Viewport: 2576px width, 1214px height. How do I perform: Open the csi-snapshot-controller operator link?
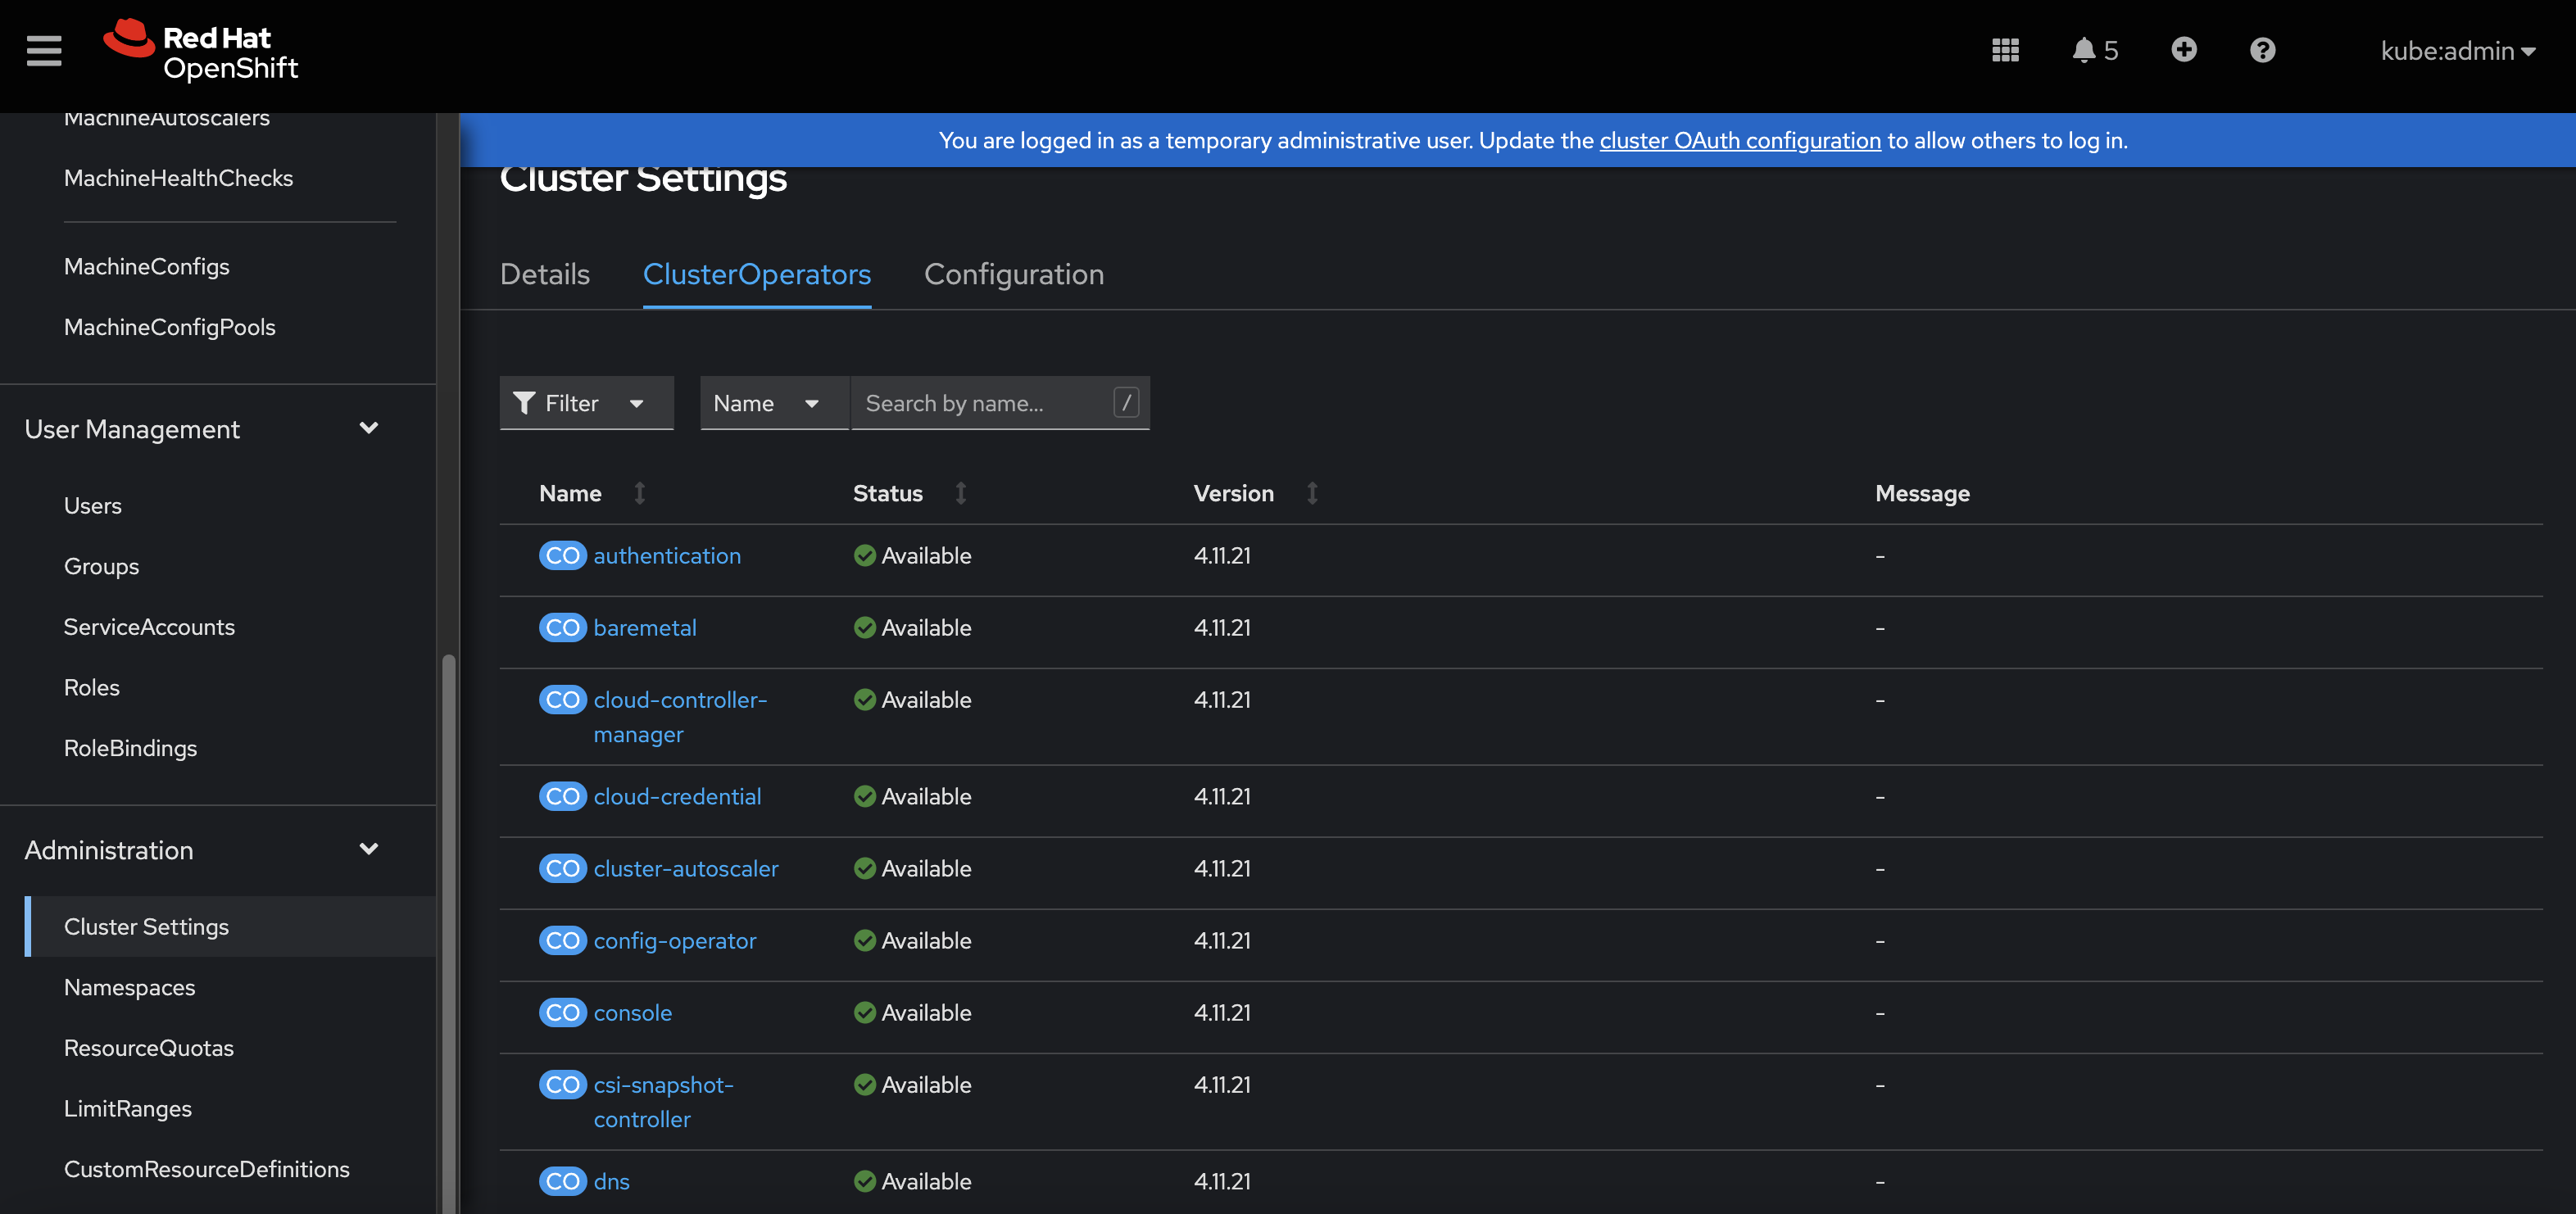[663, 1102]
